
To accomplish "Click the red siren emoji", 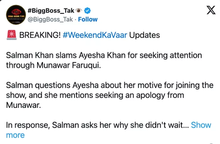I will (x=11, y=35).
